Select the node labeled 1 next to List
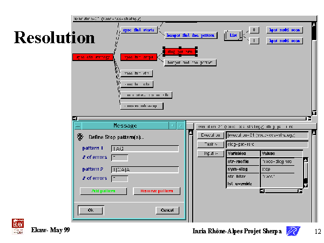The image size is (324, 243). [255, 40]
